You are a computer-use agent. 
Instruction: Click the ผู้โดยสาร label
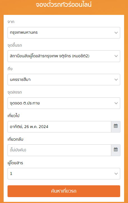15,163
